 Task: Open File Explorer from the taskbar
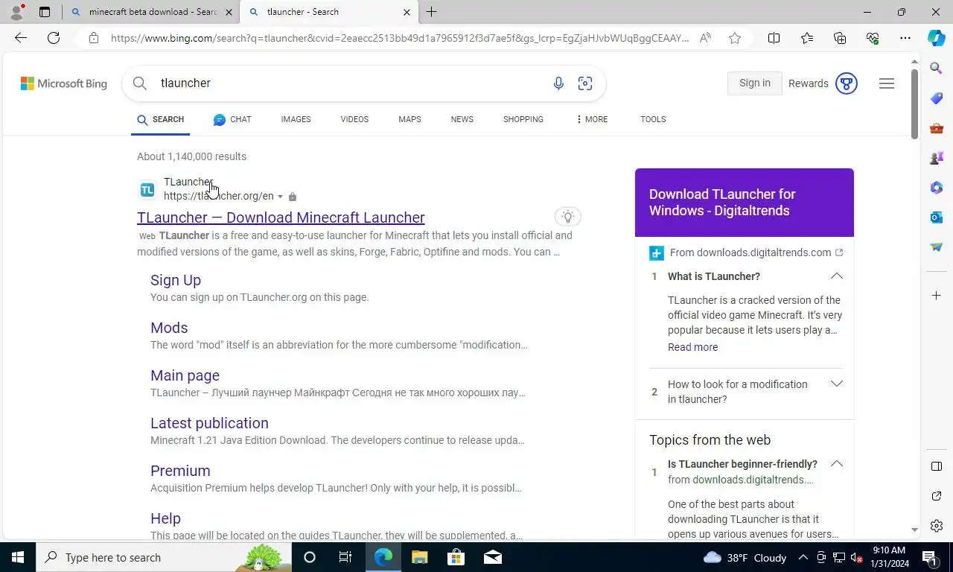pyautogui.click(x=420, y=557)
